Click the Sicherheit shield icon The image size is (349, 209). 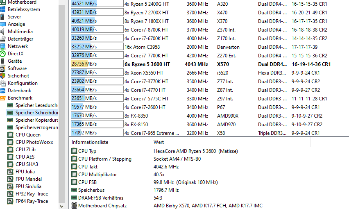(x=3, y=76)
